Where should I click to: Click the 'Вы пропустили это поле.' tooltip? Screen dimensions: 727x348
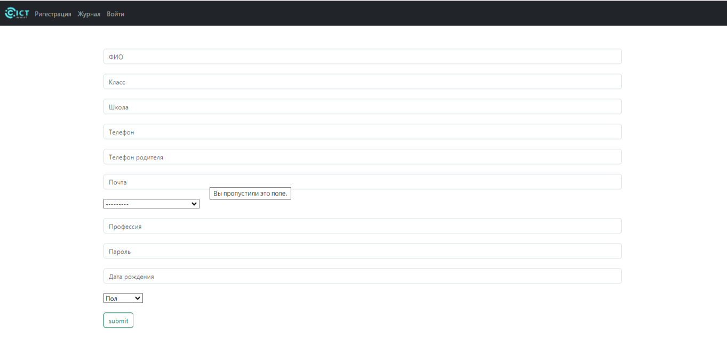click(x=250, y=193)
